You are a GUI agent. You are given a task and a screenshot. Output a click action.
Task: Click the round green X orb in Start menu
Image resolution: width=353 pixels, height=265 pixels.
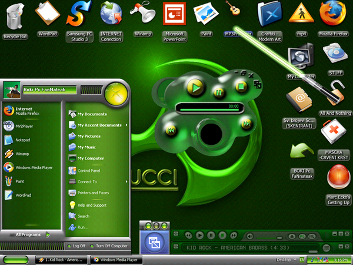point(116,94)
